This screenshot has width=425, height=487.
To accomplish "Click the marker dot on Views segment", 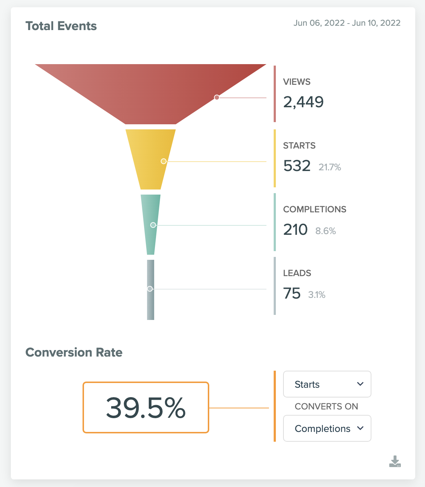I will point(217,97).
